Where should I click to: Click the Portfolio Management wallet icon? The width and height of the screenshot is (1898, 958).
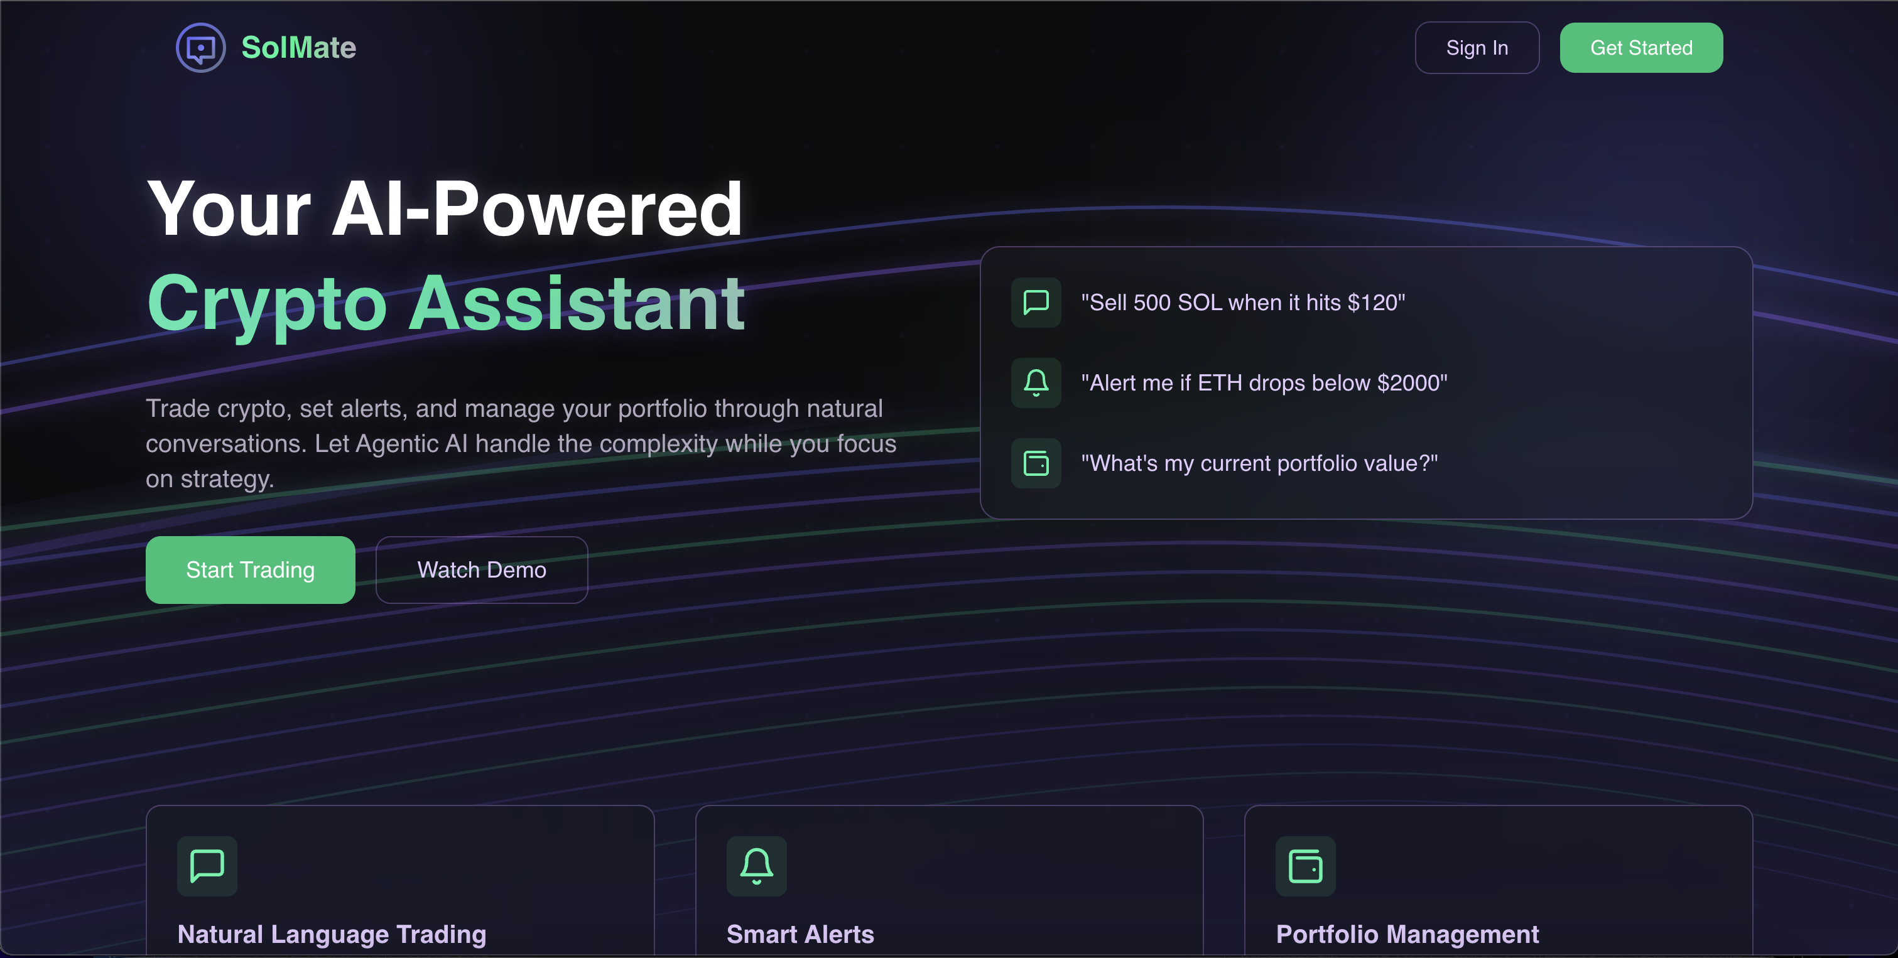(1305, 865)
